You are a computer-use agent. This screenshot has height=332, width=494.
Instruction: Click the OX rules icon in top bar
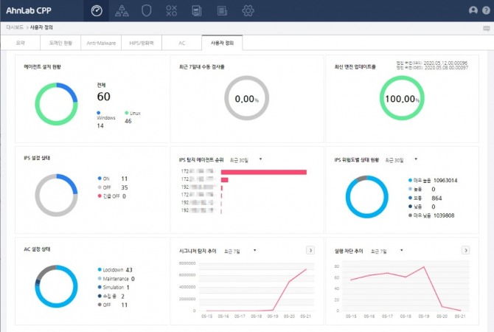point(172,10)
